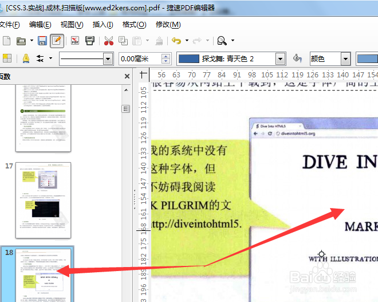This screenshot has width=378, height=302.
Task: Click the 'DIVE IN' heading in document
Action: (x=340, y=162)
